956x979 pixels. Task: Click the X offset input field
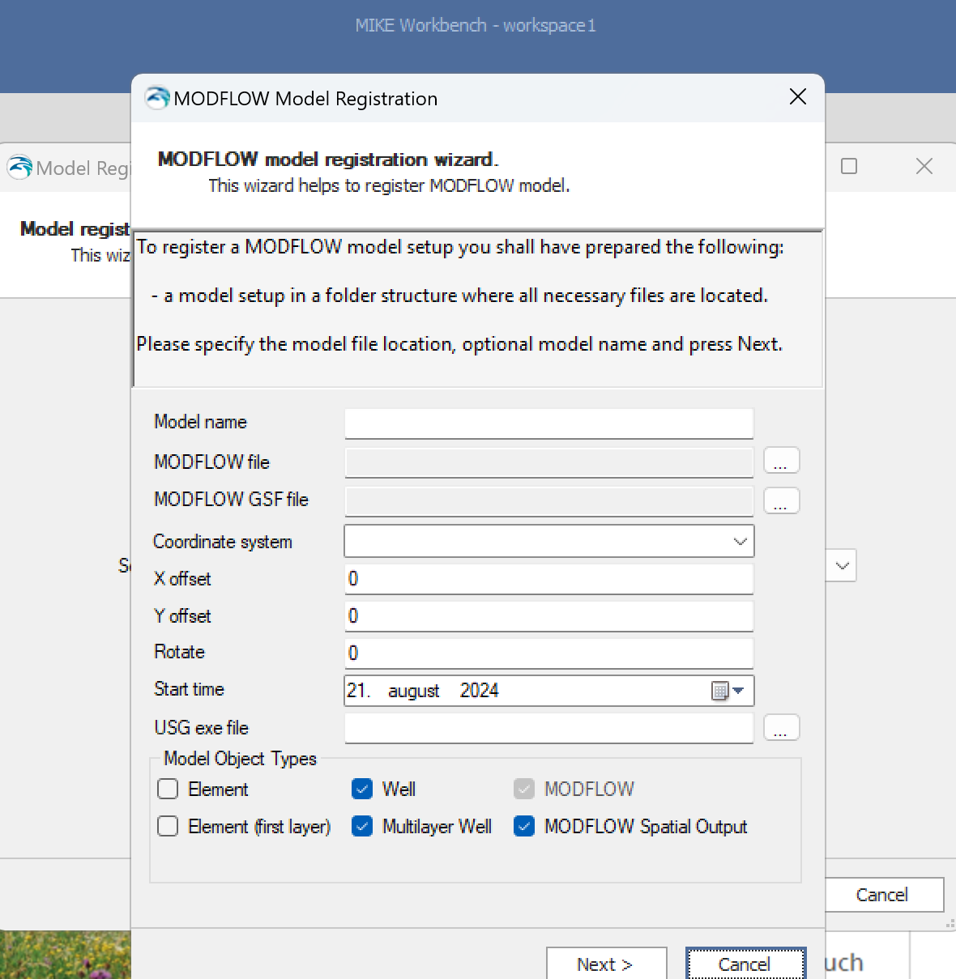point(549,579)
